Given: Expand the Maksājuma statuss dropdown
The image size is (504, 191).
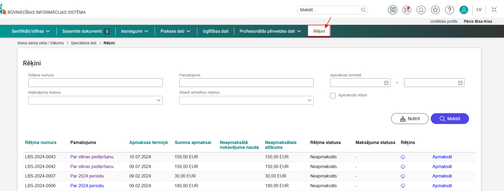Looking at the screenshot, I should (x=96, y=100).
